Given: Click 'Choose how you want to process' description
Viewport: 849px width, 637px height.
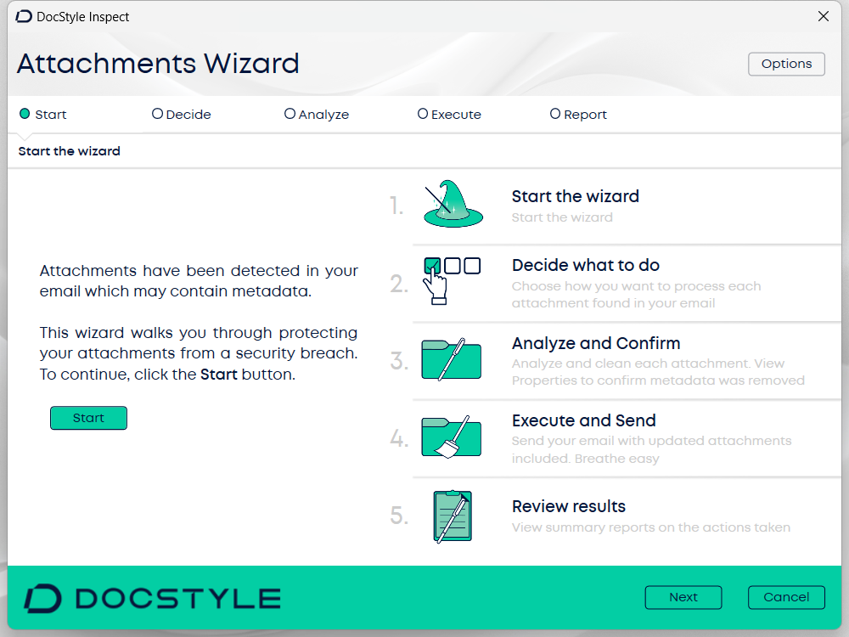Looking at the screenshot, I should pos(636,294).
